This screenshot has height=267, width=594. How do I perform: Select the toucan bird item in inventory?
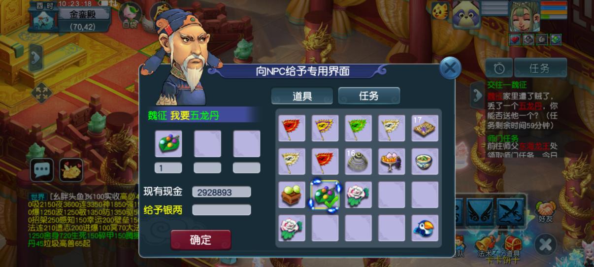pyautogui.click(x=425, y=228)
